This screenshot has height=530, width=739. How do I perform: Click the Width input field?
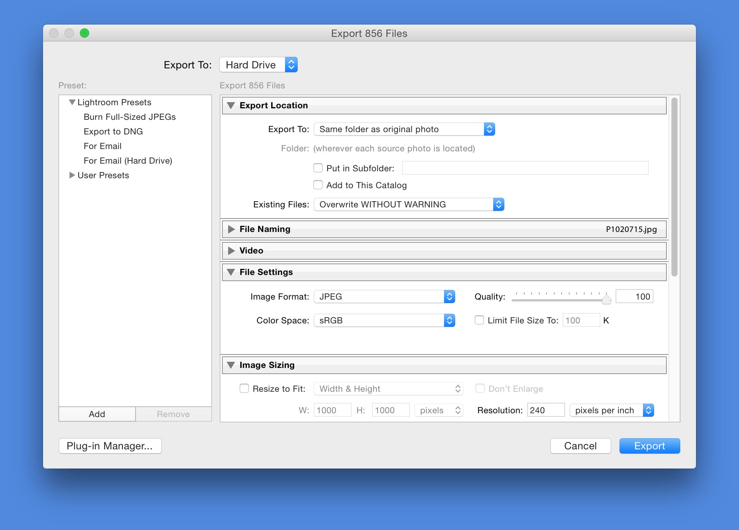click(331, 410)
